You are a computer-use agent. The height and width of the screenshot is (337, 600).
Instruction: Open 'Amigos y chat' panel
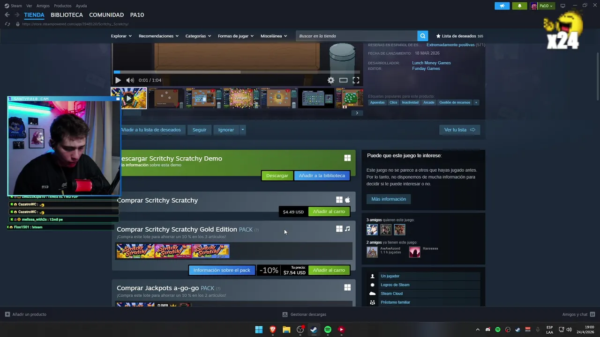(578, 315)
